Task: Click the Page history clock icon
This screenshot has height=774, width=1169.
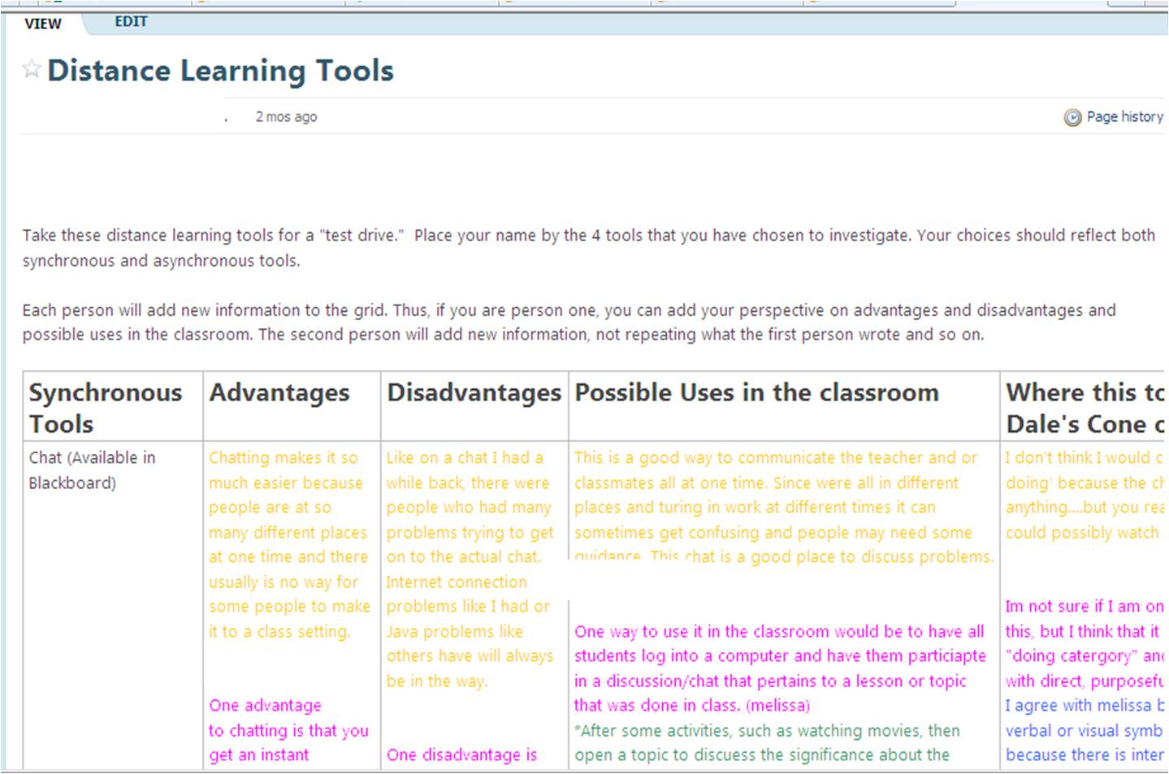Action: [1072, 118]
